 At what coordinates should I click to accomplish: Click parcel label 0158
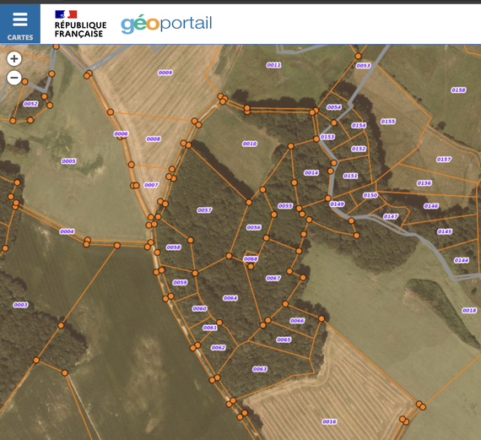pyautogui.click(x=458, y=90)
